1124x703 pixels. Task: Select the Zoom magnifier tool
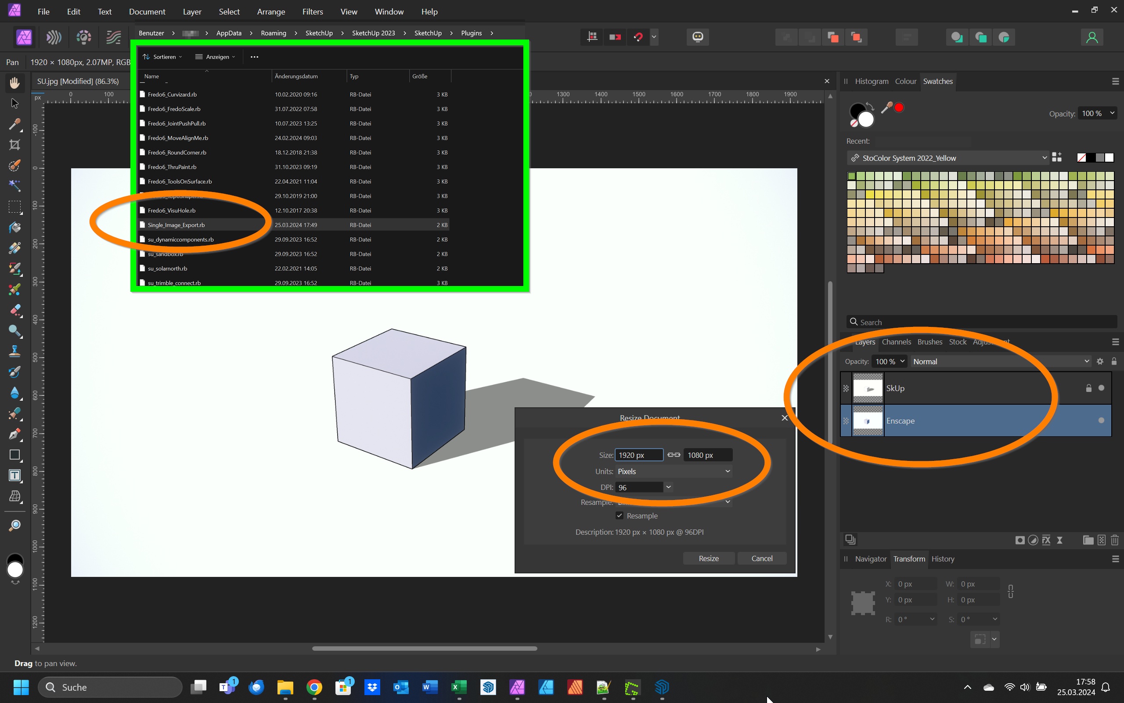tap(14, 525)
